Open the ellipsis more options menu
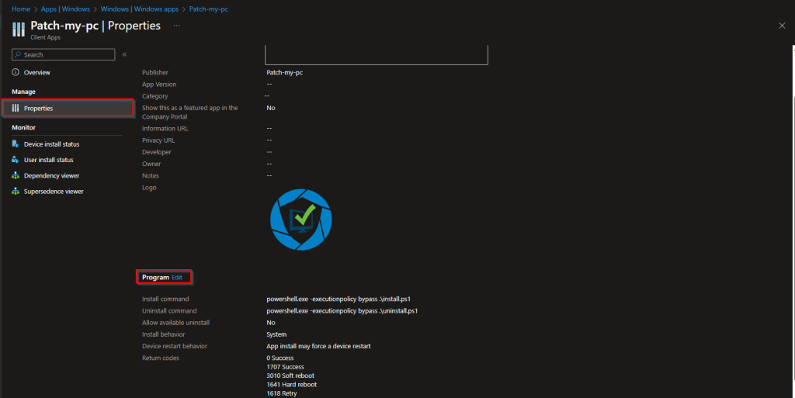 point(176,26)
